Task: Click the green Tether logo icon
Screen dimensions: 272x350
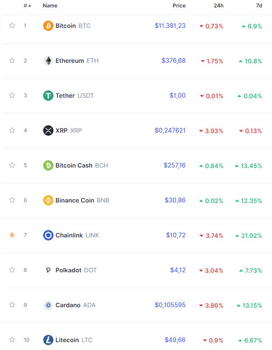Action: [48, 96]
